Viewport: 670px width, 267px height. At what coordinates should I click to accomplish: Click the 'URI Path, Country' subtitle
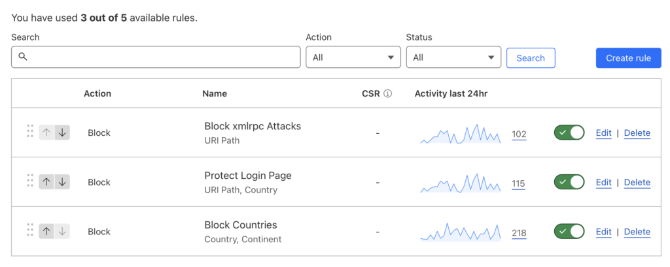[x=241, y=190]
